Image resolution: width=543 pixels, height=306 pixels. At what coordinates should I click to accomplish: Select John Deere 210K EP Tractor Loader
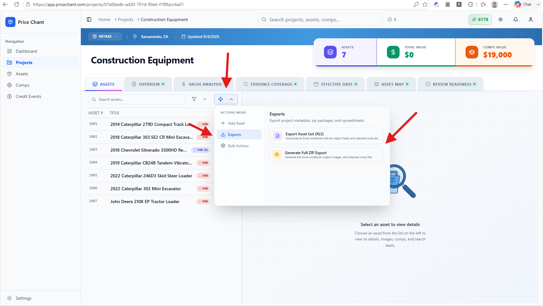(x=149, y=201)
